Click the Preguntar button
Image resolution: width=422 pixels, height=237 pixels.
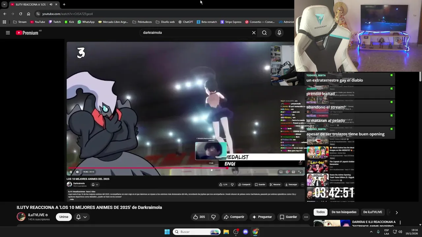tap(262, 217)
